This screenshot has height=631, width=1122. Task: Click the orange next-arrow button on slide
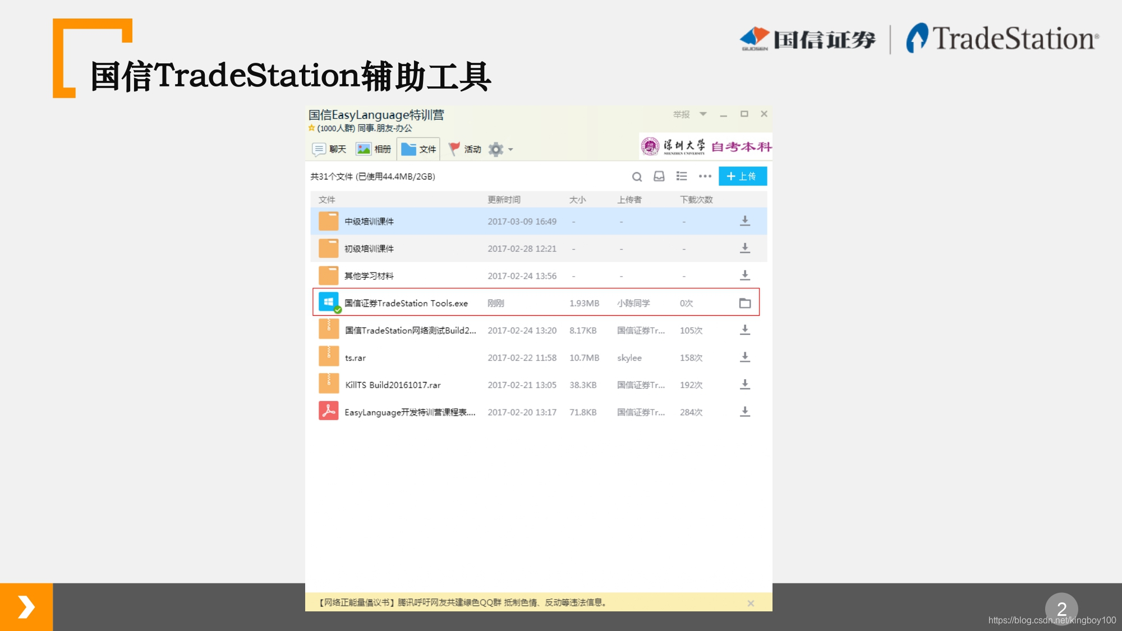(x=26, y=607)
